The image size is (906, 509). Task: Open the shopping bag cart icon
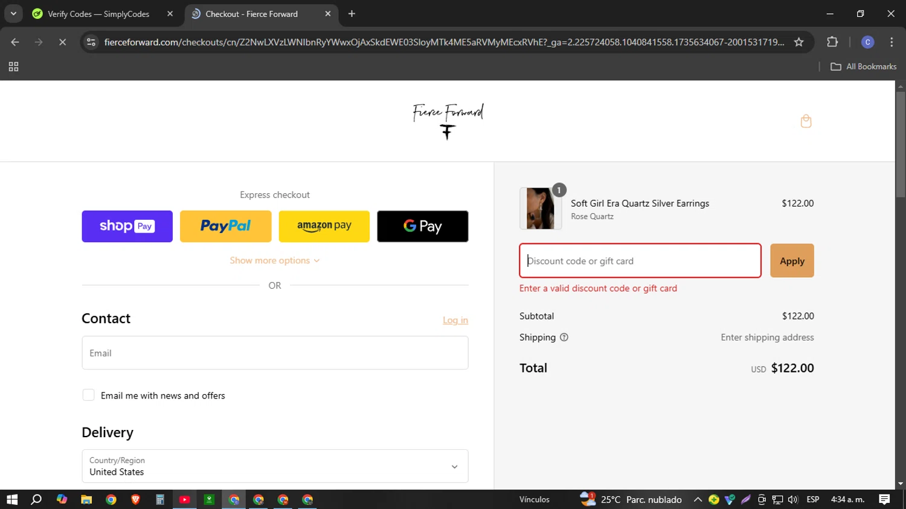(x=806, y=121)
